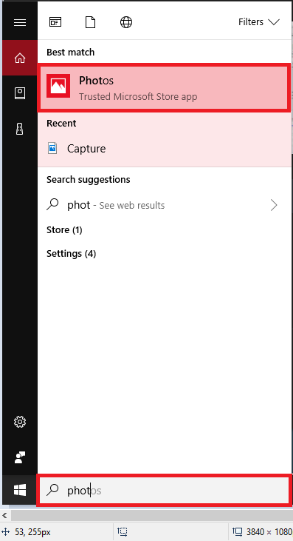Click the left arrow on the horizontal scrollbar
The height and width of the screenshot is (541, 293).
click(5, 516)
